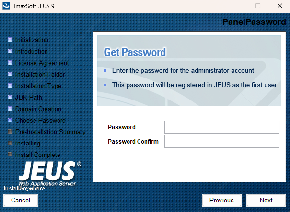Click the Installation Folder step bullet icon
The image size is (290, 212).
click(10, 74)
